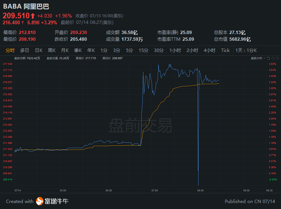
Task: Click the Created with label
Action: [x=20, y=201]
